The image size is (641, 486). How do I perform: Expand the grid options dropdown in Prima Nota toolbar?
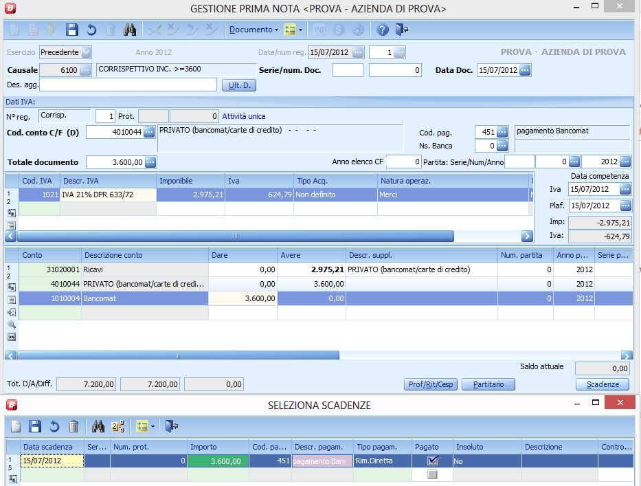(x=300, y=30)
